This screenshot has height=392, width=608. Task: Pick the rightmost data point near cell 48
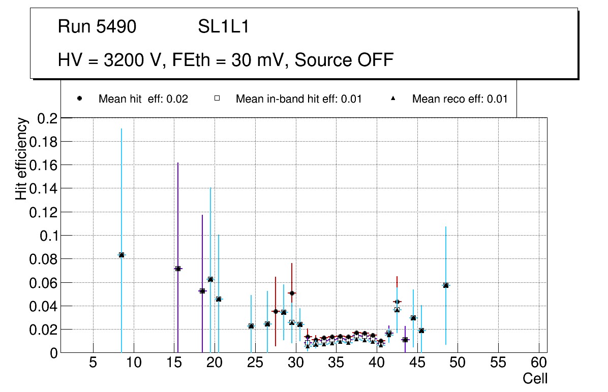446,285
